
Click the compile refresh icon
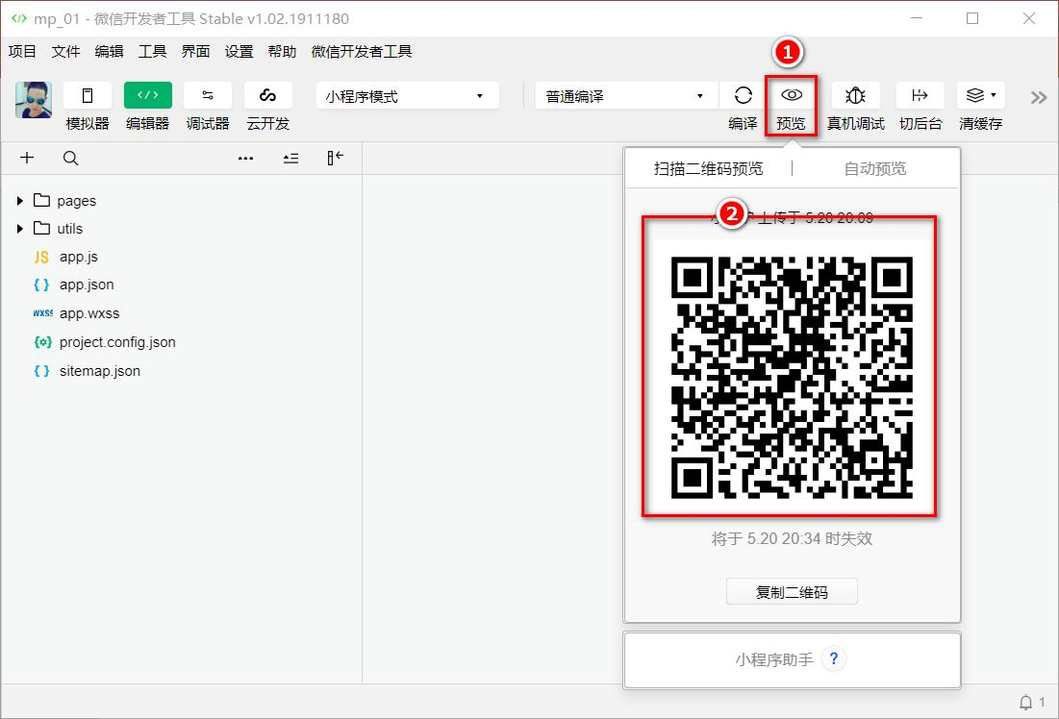click(x=743, y=95)
